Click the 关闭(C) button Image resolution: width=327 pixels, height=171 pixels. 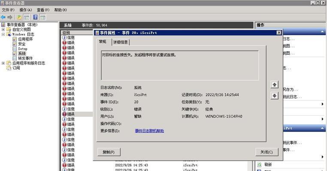267,152
